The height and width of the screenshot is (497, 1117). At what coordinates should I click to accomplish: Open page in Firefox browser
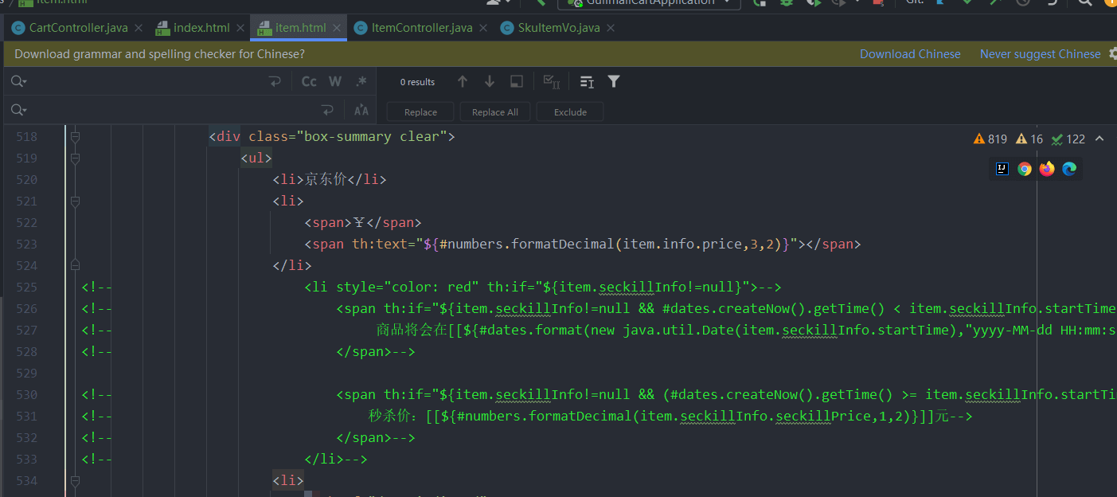(1047, 169)
